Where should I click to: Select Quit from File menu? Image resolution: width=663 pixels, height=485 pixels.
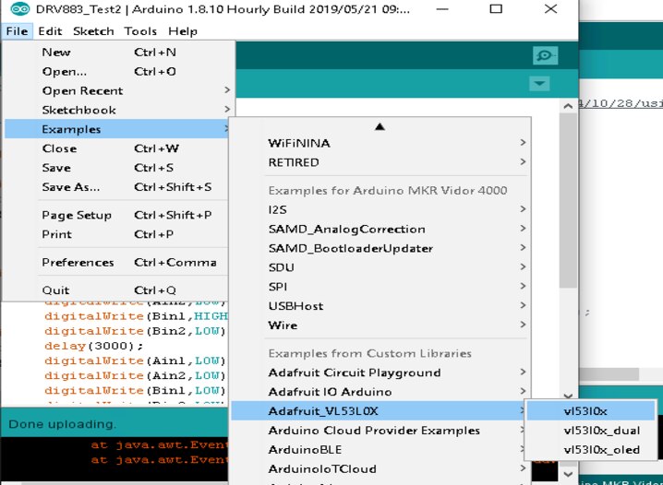[x=55, y=290]
